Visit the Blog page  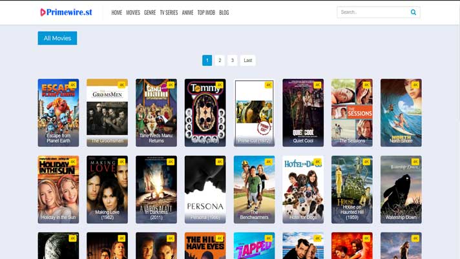click(x=224, y=13)
